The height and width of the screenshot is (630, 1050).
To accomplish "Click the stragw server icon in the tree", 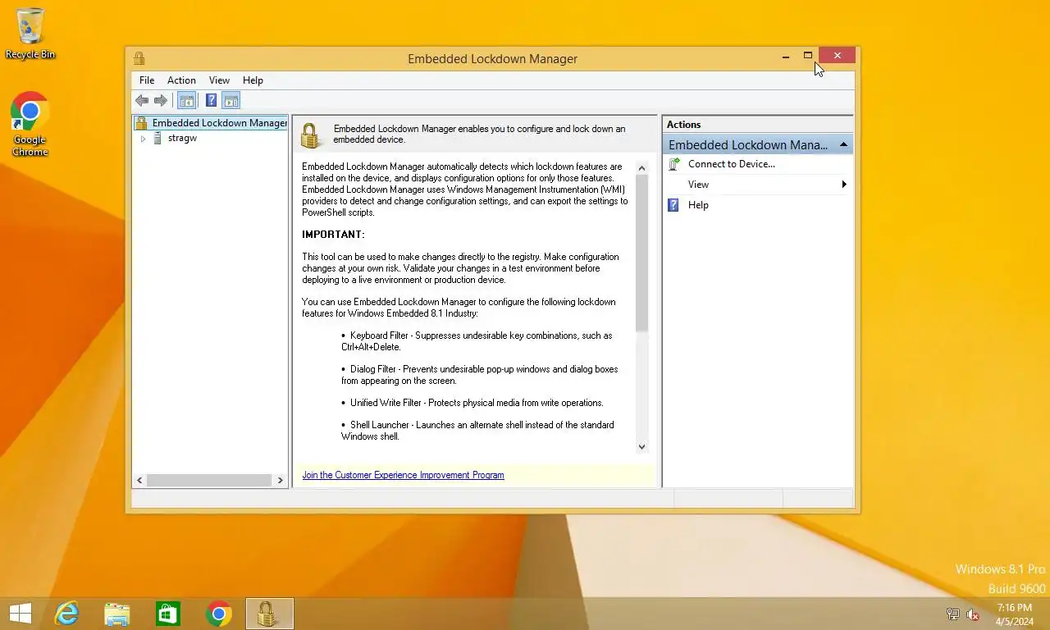I will [x=157, y=139].
